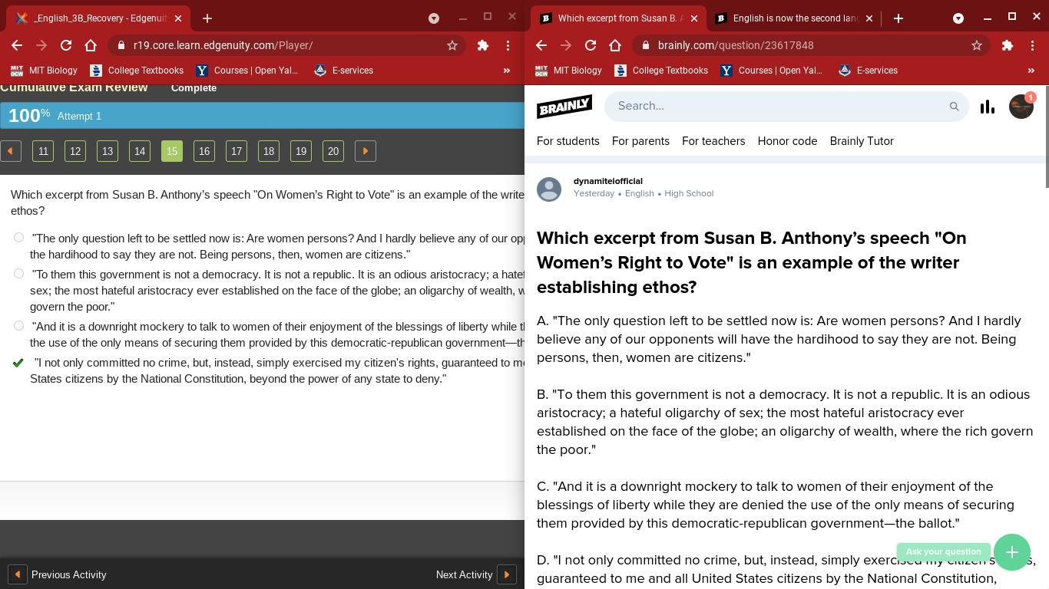Screen dimensions: 1049x589
Task: Open home page in Edgenuity browser window
Action: point(91,45)
